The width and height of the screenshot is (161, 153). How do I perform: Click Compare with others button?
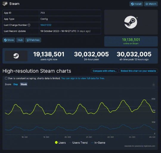(105, 71)
